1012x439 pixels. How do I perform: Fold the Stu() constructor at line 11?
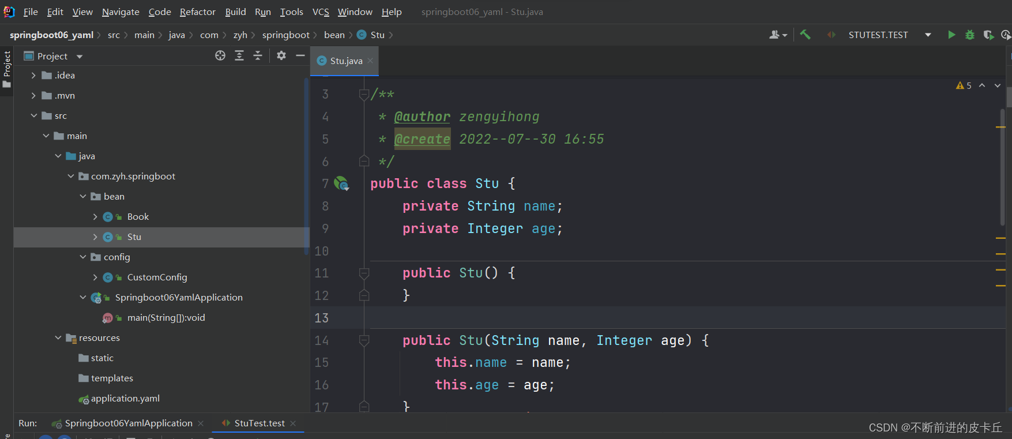click(x=364, y=273)
